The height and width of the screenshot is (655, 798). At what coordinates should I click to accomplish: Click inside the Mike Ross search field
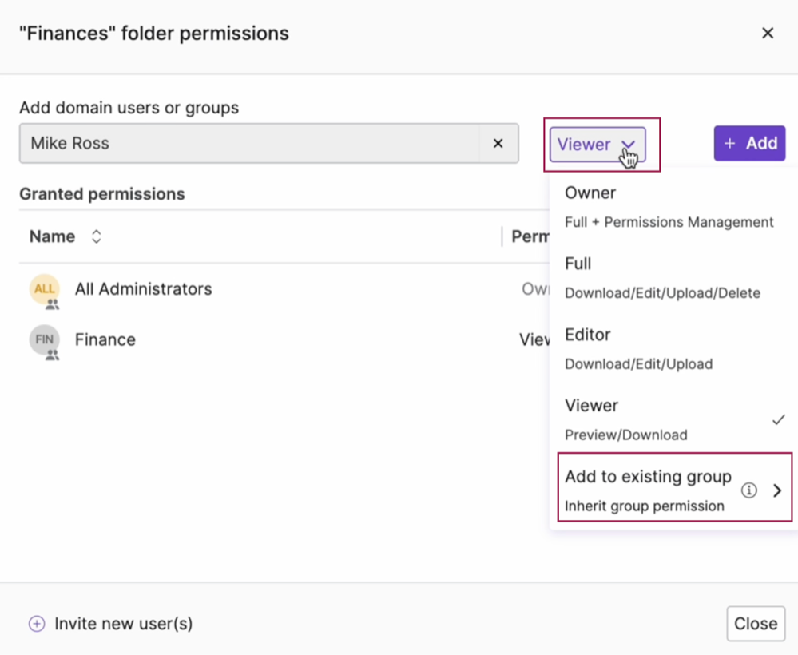coord(240,143)
